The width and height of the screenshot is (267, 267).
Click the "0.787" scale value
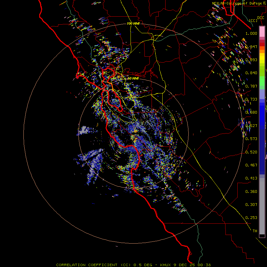251,86
